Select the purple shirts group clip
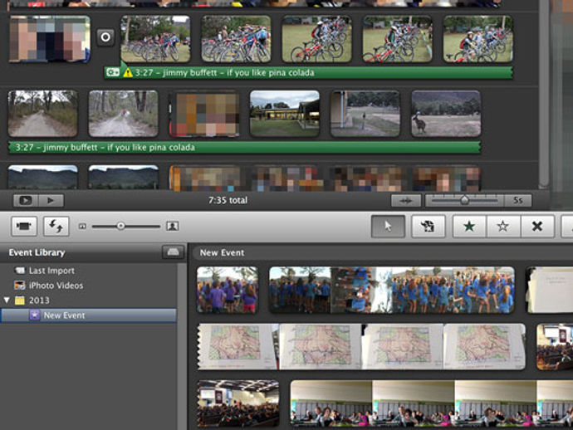573x430 pixels. pos(228,290)
